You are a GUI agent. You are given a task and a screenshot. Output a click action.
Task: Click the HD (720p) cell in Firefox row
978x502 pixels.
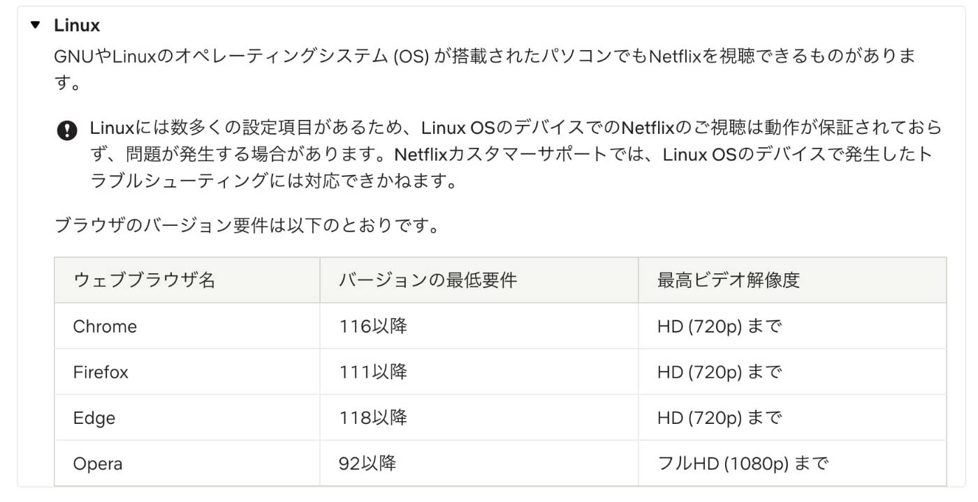click(x=719, y=372)
